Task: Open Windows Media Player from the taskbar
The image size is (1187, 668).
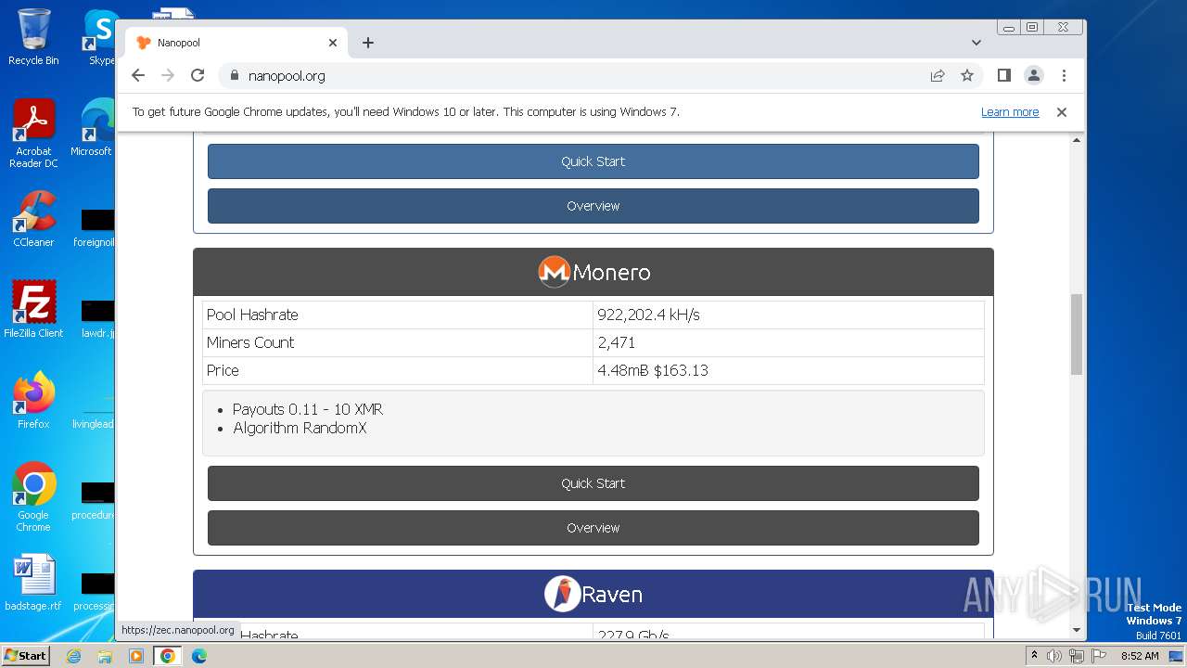Action: point(136,656)
